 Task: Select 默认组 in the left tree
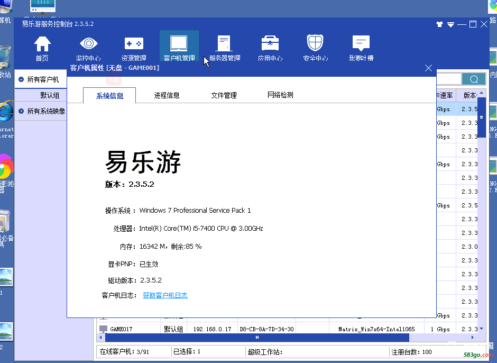(50, 95)
